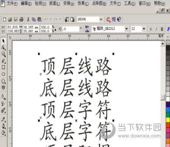Open the 工具(O) menu

coord(130,3)
